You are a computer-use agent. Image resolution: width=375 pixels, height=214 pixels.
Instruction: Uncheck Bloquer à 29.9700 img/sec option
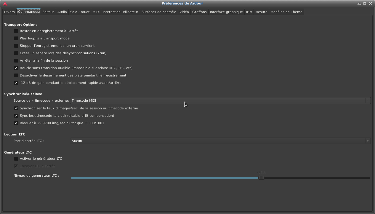[x=16, y=123]
